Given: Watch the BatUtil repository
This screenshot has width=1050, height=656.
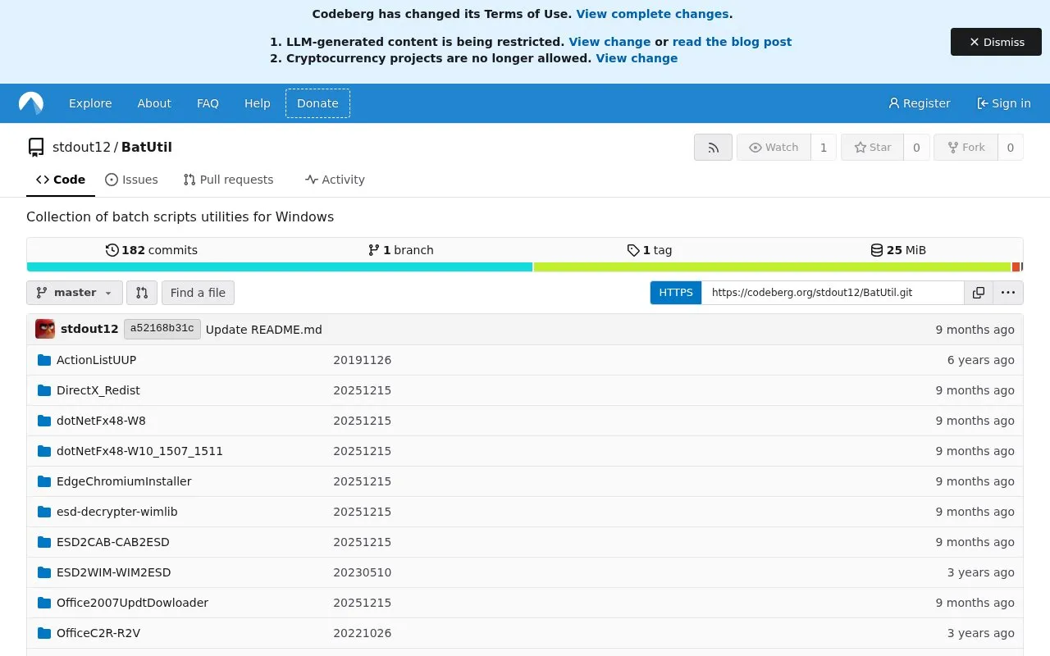Looking at the screenshot, I should click(774, 148).
